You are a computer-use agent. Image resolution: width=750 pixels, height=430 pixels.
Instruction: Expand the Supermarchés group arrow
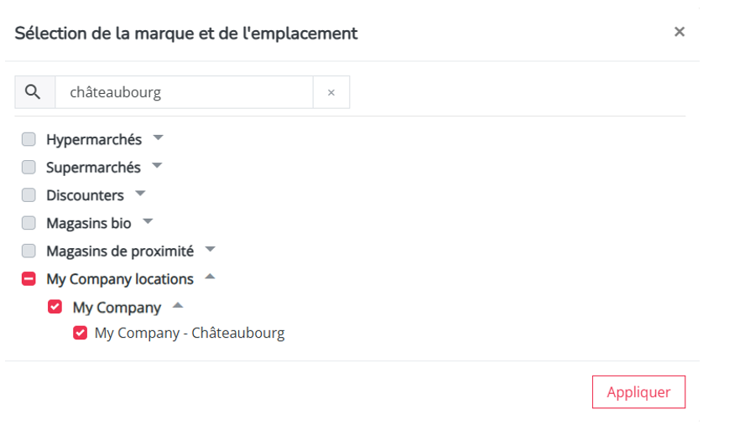click(x=157, y=166)
